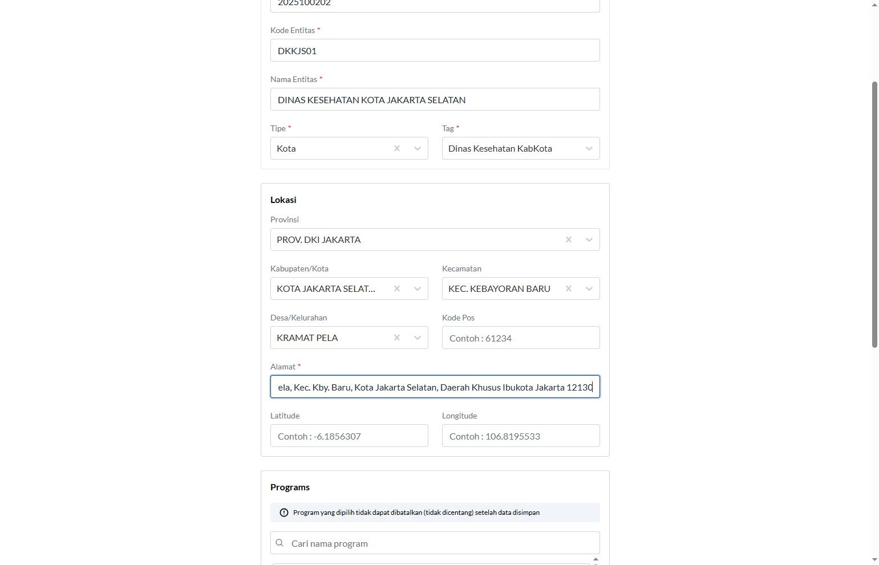The height and width of the screenshot is (565, 879).
Task: Click the info icon in Programs notice
Action: coord(284,513)
